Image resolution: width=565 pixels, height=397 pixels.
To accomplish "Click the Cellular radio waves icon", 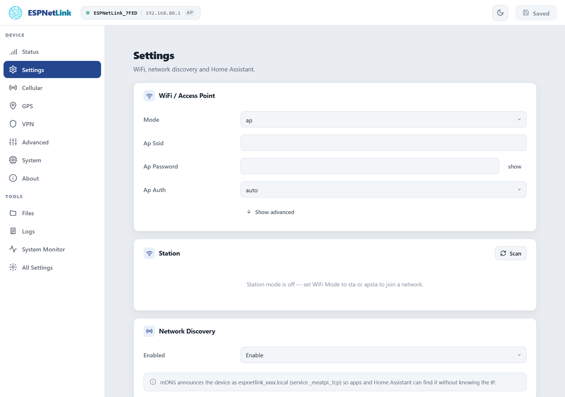I will point(13,88).
